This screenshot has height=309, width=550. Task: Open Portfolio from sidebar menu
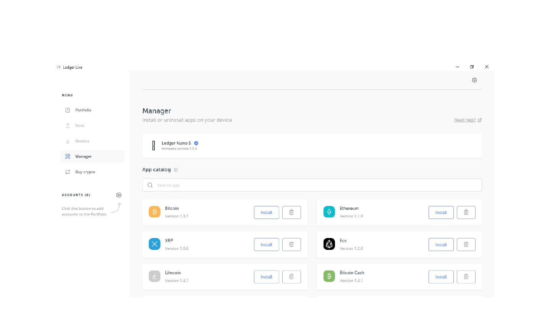point(92,110)
